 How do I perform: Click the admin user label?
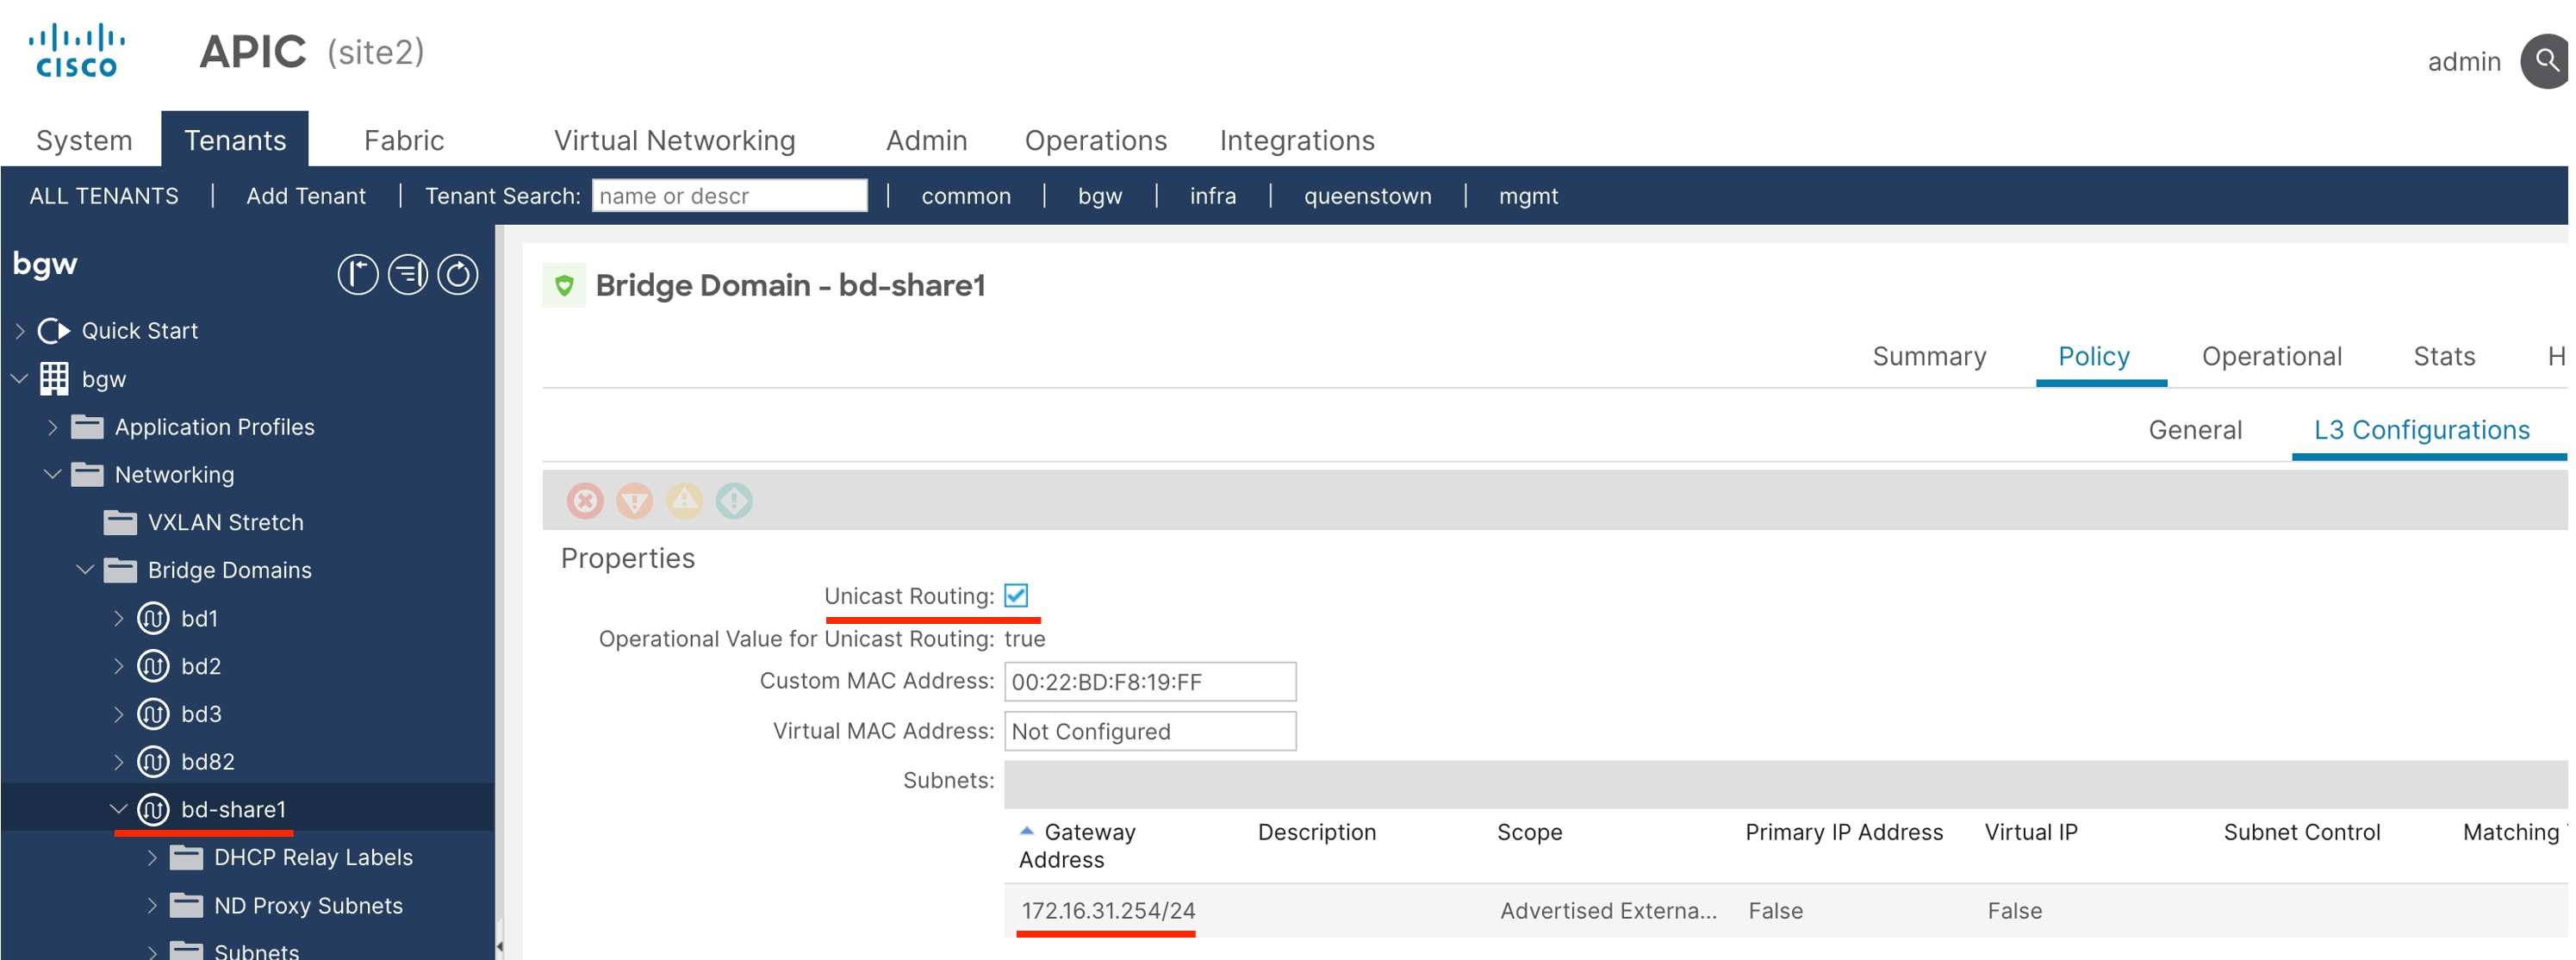tap(2464, 62)
